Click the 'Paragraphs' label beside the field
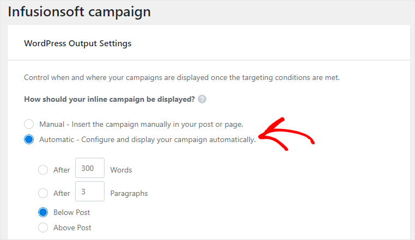Screen dimensions: 415x240 pyautogui.click(x=129, y=193)
